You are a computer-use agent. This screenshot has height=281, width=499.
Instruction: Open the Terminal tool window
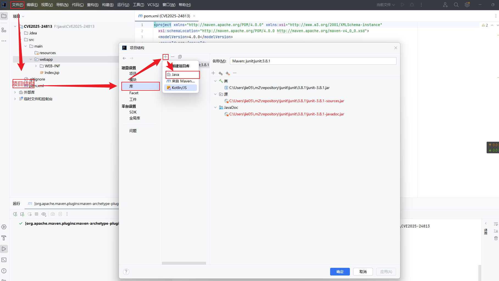pos(4,260)
